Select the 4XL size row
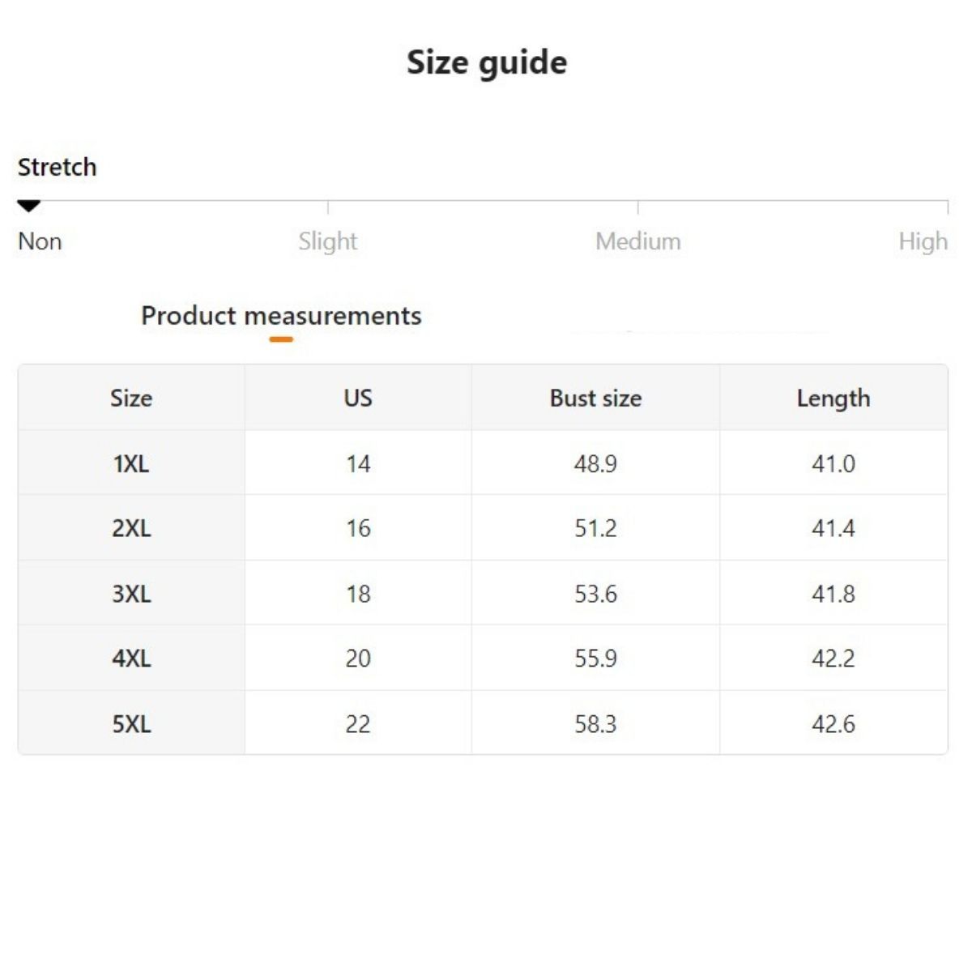 click(x=131, y=659)
